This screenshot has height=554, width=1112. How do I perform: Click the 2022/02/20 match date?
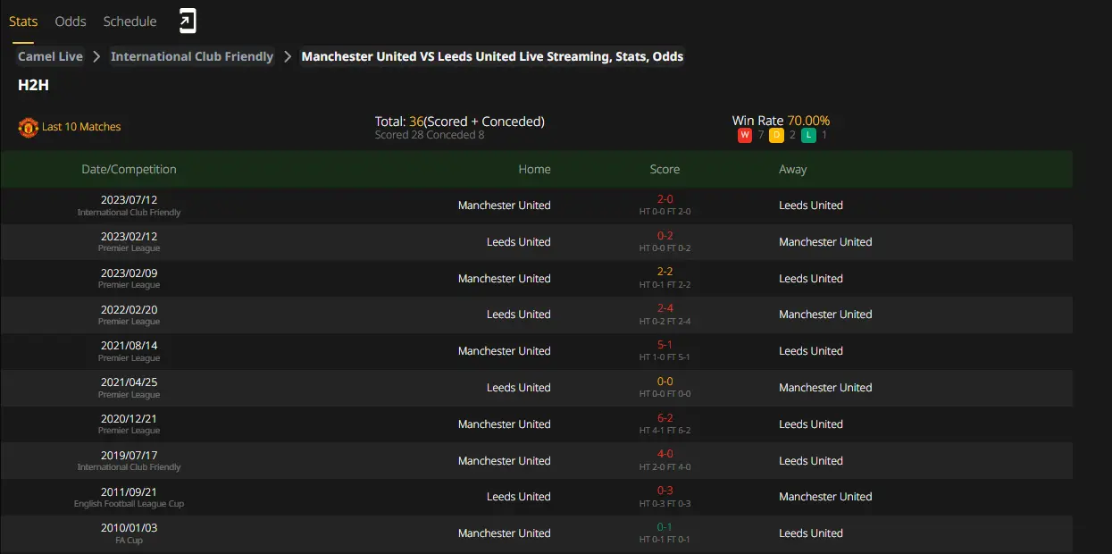click(x=129, y=309)
